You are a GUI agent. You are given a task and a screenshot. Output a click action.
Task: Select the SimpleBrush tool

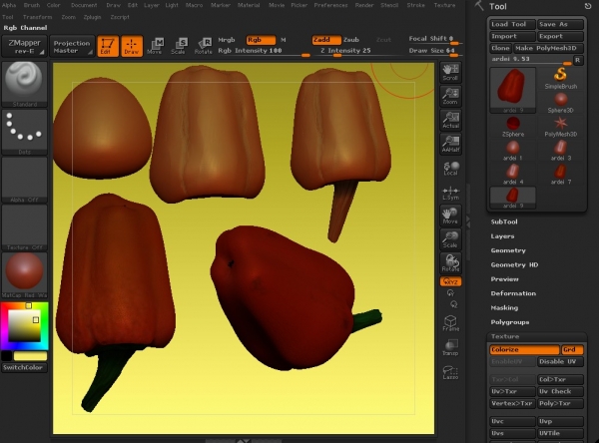[561, 78]
